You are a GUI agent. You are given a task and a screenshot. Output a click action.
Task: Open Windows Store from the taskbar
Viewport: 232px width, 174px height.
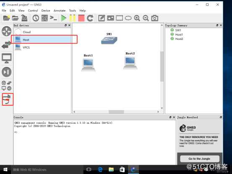pyautogui.click(x=122, y=169)
